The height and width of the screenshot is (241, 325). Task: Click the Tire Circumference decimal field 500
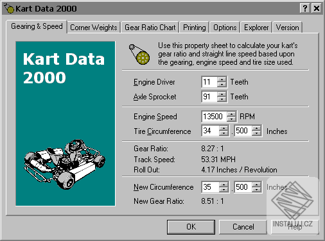[243, 131]
